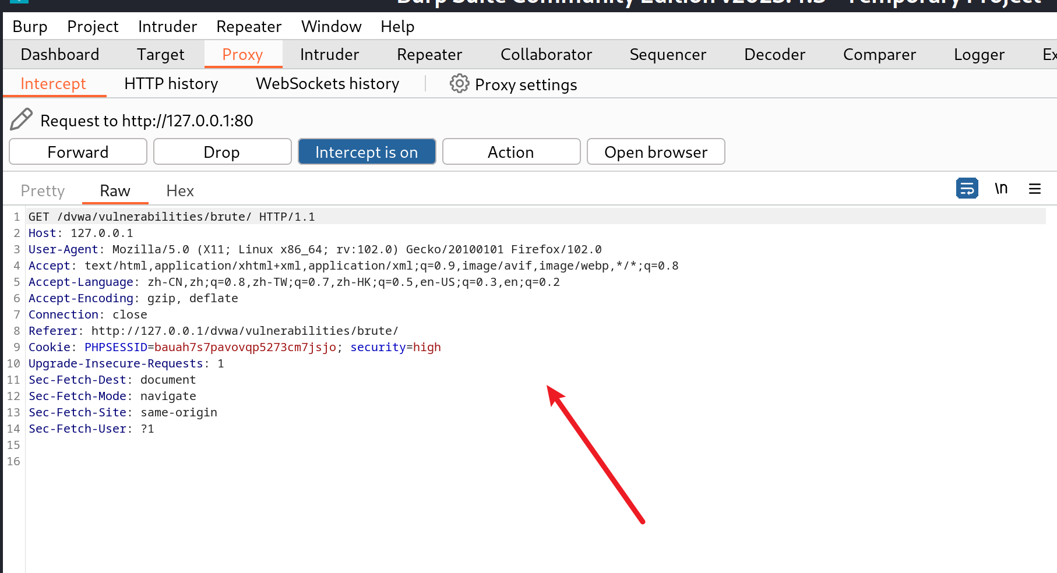Click the Open browser button
The width and height of the screenshot is (1057, 573).
pos(656,151)
